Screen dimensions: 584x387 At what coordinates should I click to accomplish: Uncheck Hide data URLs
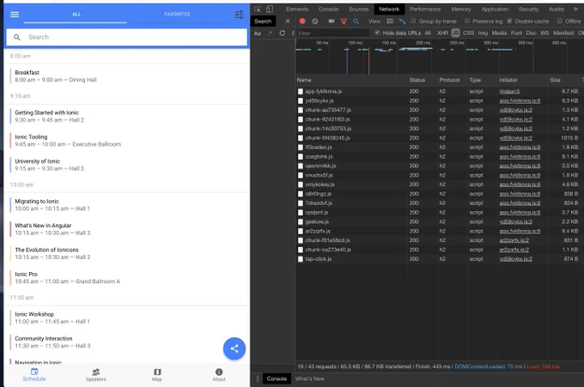pyautogui.click(x=377, y=33)
